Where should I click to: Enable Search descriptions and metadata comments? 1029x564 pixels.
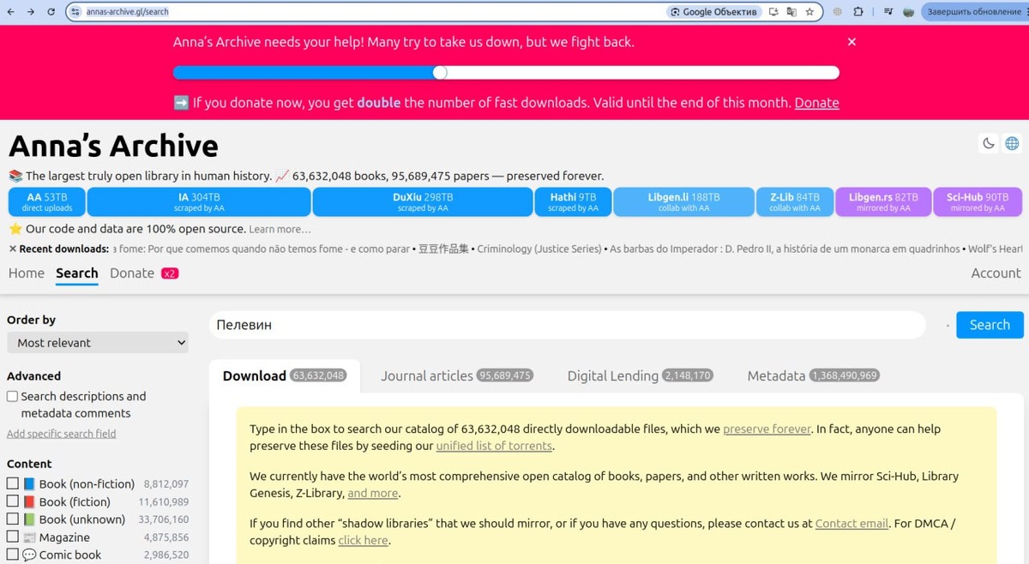point(12,397)
